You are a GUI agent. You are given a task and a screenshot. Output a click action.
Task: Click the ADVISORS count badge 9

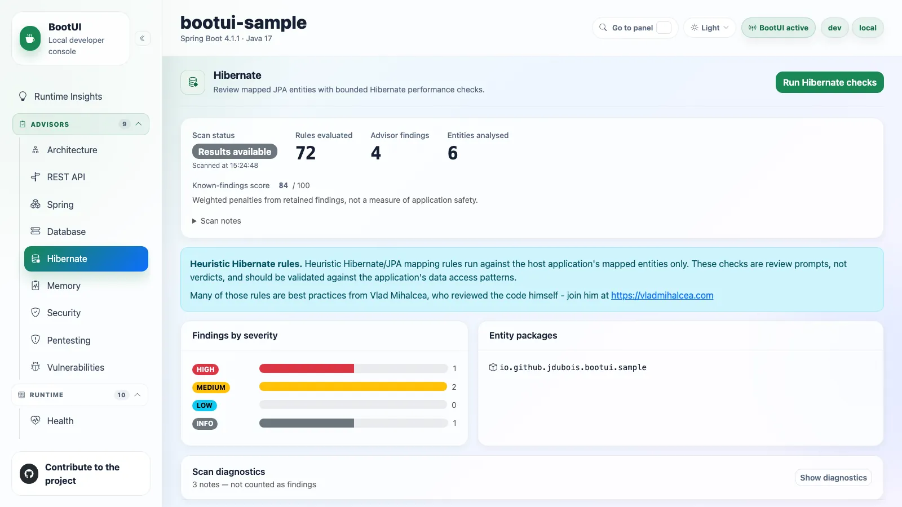[x=124, y=124]
